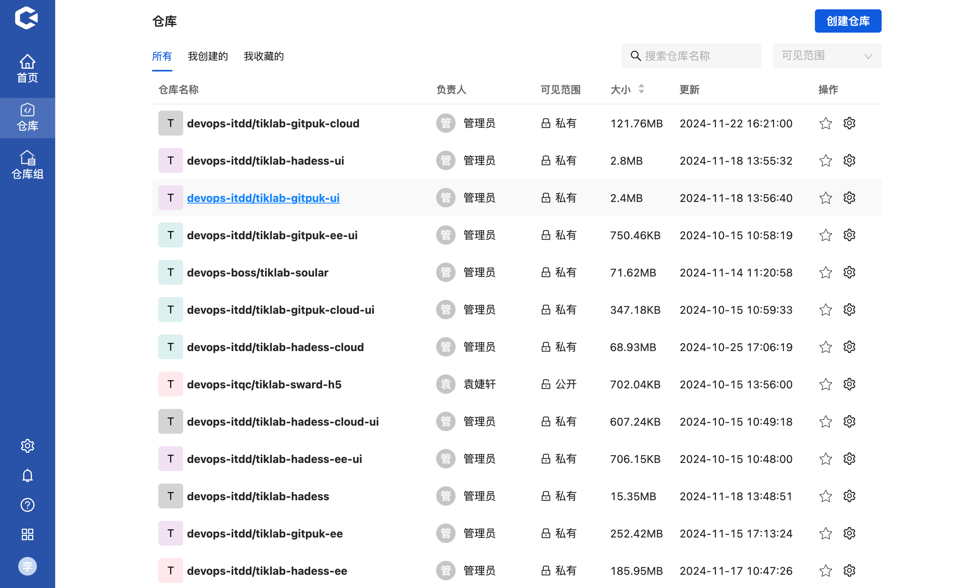Image resolution: width=974 pixels, height=588 pixels.
Task: Star the tiklab-hadess-cloud repository
Action: pos(825,347)
